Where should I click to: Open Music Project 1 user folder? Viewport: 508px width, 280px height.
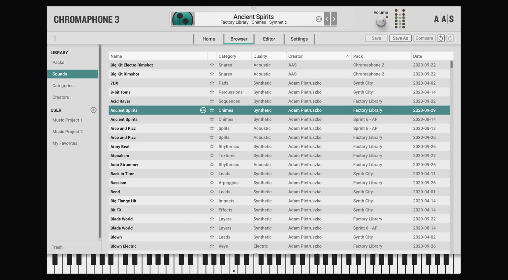point(72,120)
